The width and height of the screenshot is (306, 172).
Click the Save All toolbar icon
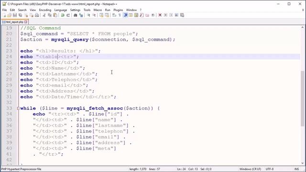coord(20,15)
